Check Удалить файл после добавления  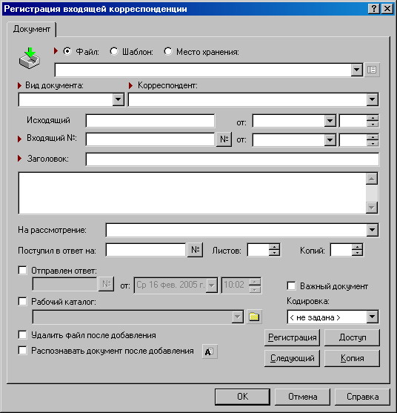tap(23, 334)
